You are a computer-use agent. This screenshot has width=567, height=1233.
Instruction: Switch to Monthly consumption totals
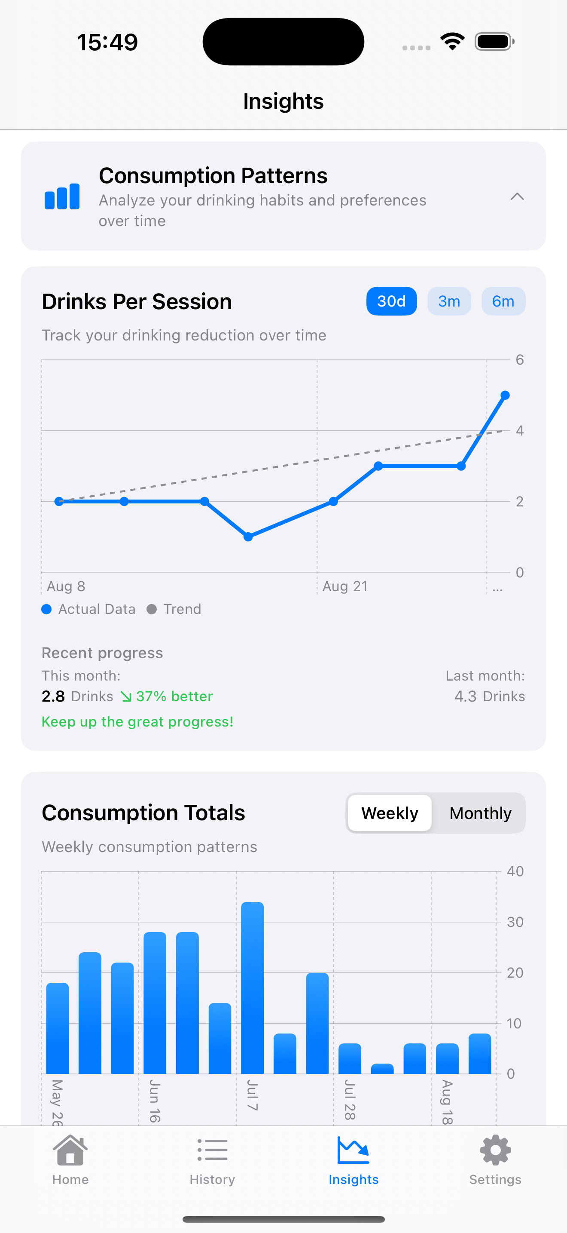click(480, 813)
